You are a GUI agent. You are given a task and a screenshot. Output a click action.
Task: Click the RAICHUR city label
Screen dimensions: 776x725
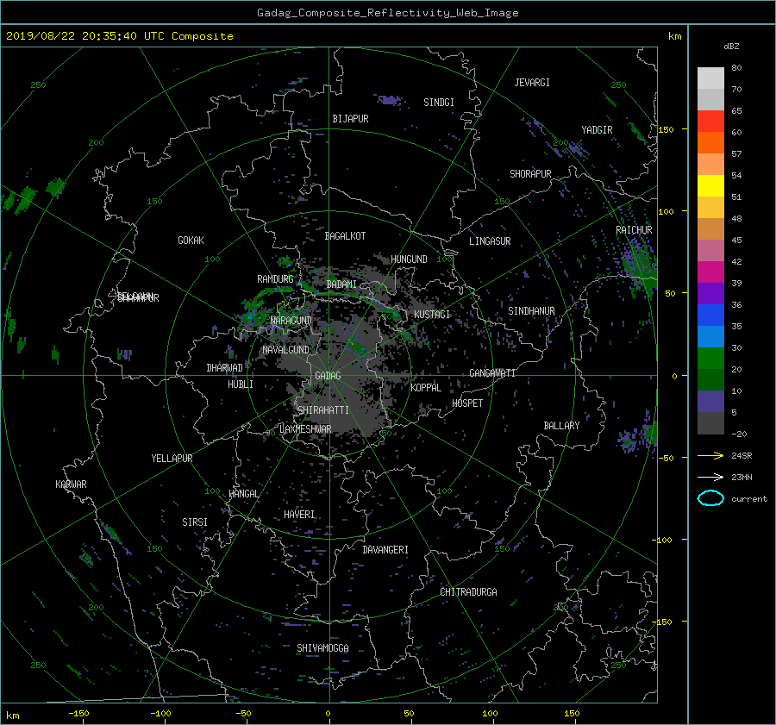634,230
